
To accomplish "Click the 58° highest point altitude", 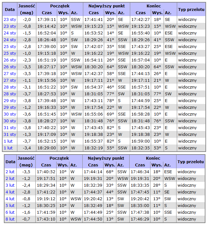I will 110,73.
